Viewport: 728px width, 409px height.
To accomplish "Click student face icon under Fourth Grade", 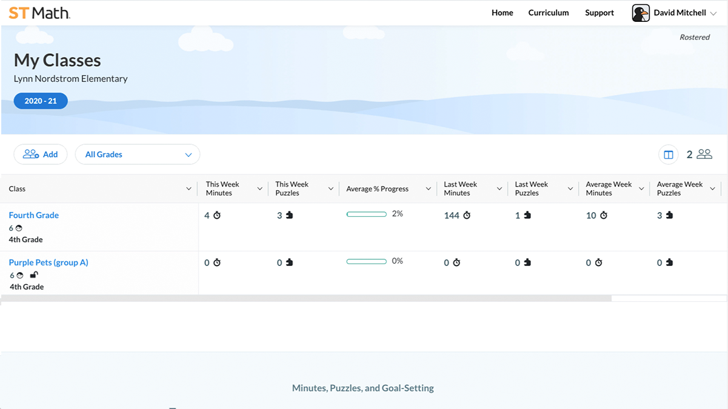I will [19, 228].
